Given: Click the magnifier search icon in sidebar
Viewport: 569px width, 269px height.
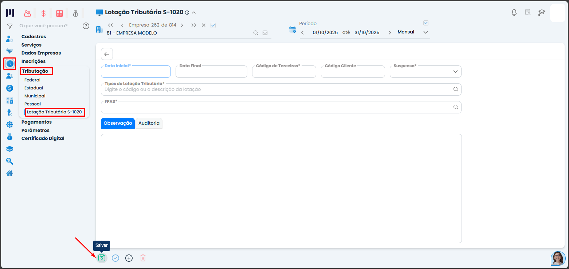Looking at the screenshot, I should point(10,161).
